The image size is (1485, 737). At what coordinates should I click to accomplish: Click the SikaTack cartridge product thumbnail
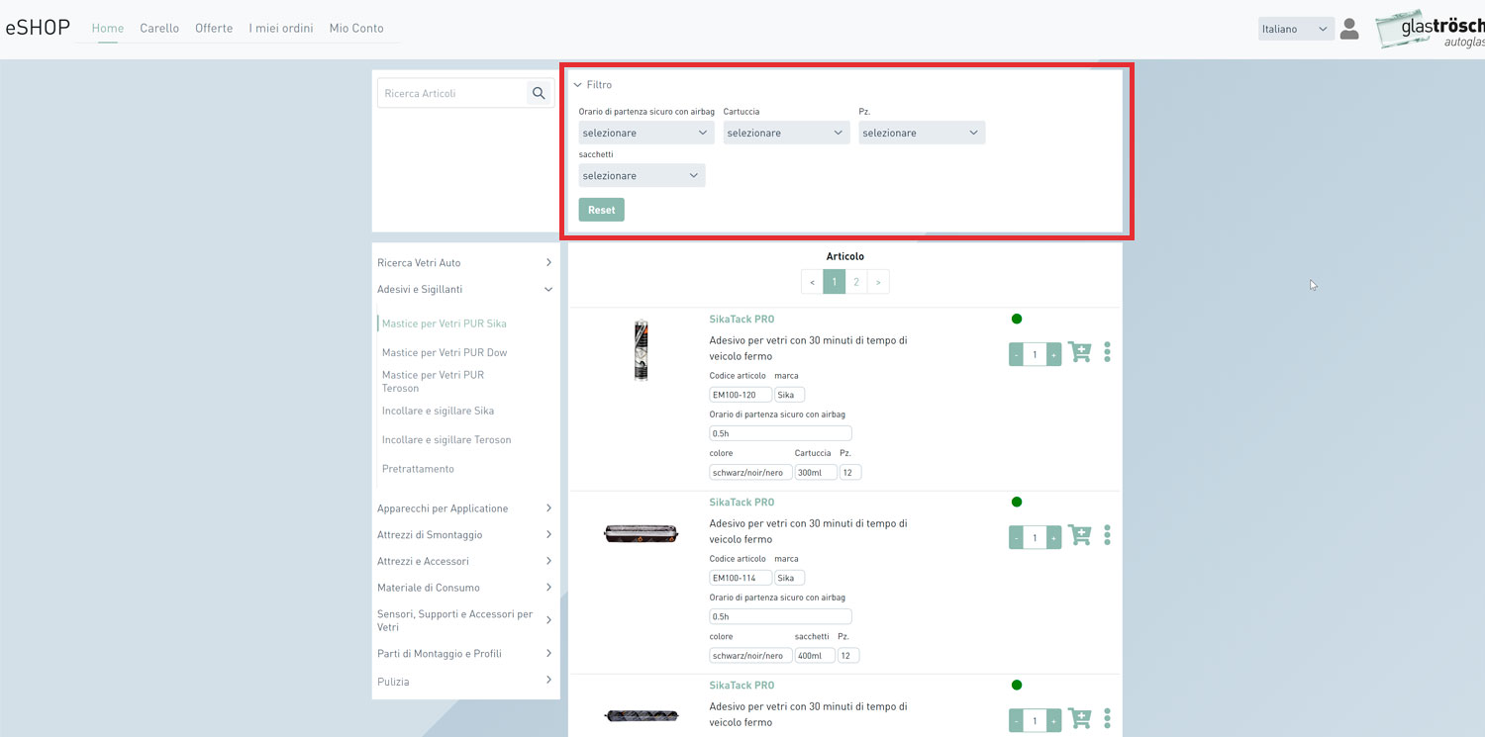coord(642,349)
